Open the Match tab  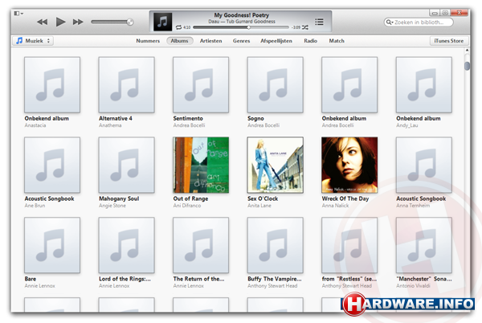(337, 40)
